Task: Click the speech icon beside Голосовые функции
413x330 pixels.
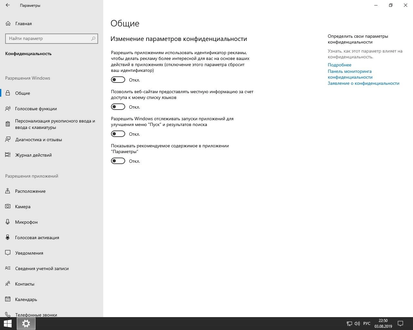Action: [8, 109]
